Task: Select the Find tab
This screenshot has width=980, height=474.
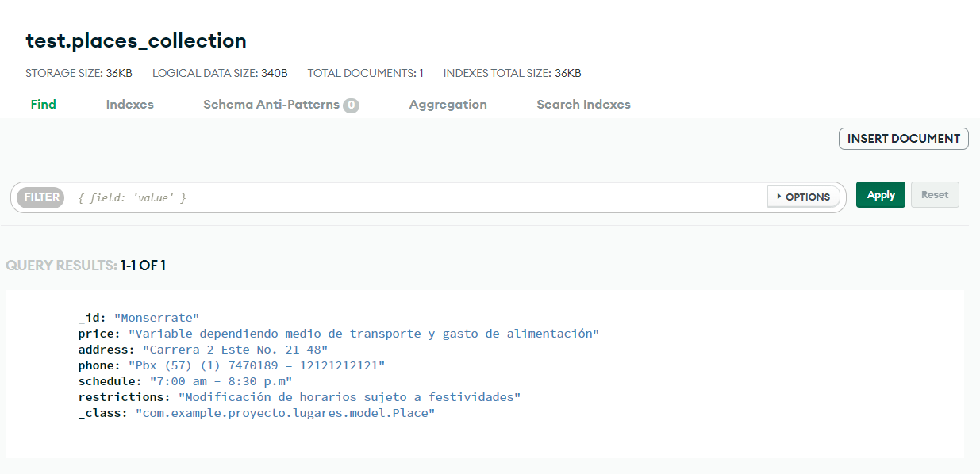Action: pos(43,104)
